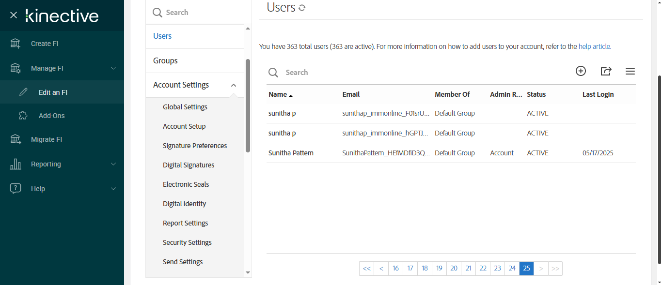
Task: Go to page 24 of users
Action: 512,269
